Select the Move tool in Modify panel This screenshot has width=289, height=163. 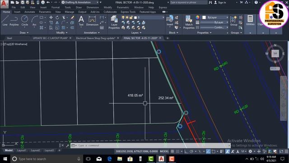51,17
